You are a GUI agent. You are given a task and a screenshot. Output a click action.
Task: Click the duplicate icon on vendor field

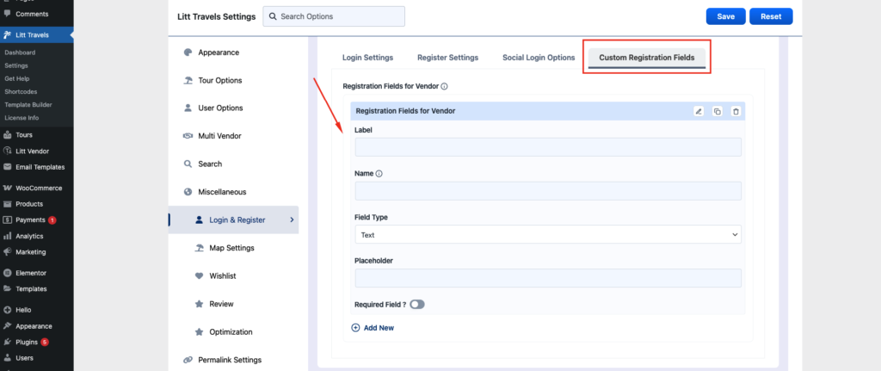717,111
